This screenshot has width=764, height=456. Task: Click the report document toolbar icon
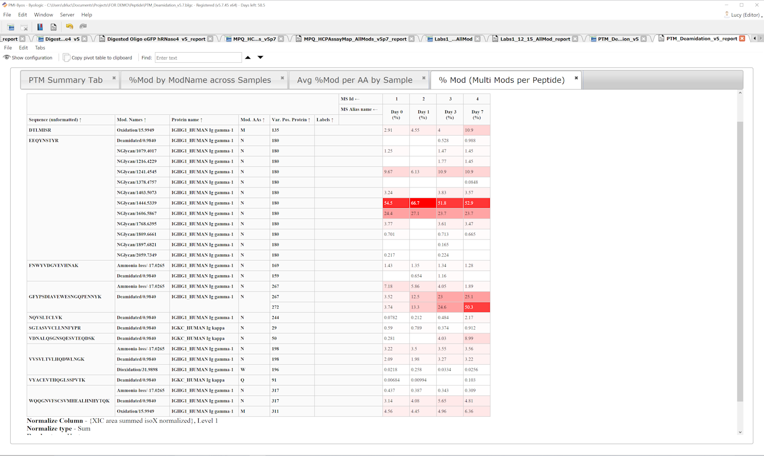tap(53, 27)
